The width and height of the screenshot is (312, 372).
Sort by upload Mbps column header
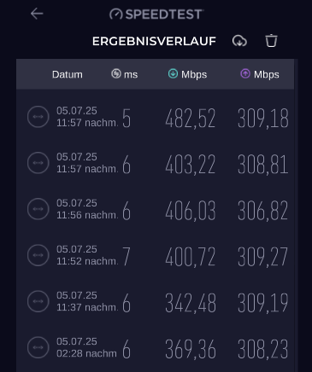[260, 74]
